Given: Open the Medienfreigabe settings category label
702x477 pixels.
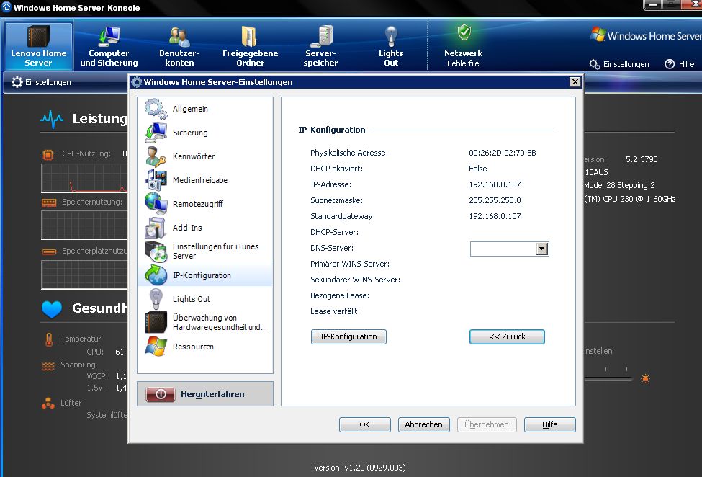Looking at the screenshot, I should tap(200, 180).
